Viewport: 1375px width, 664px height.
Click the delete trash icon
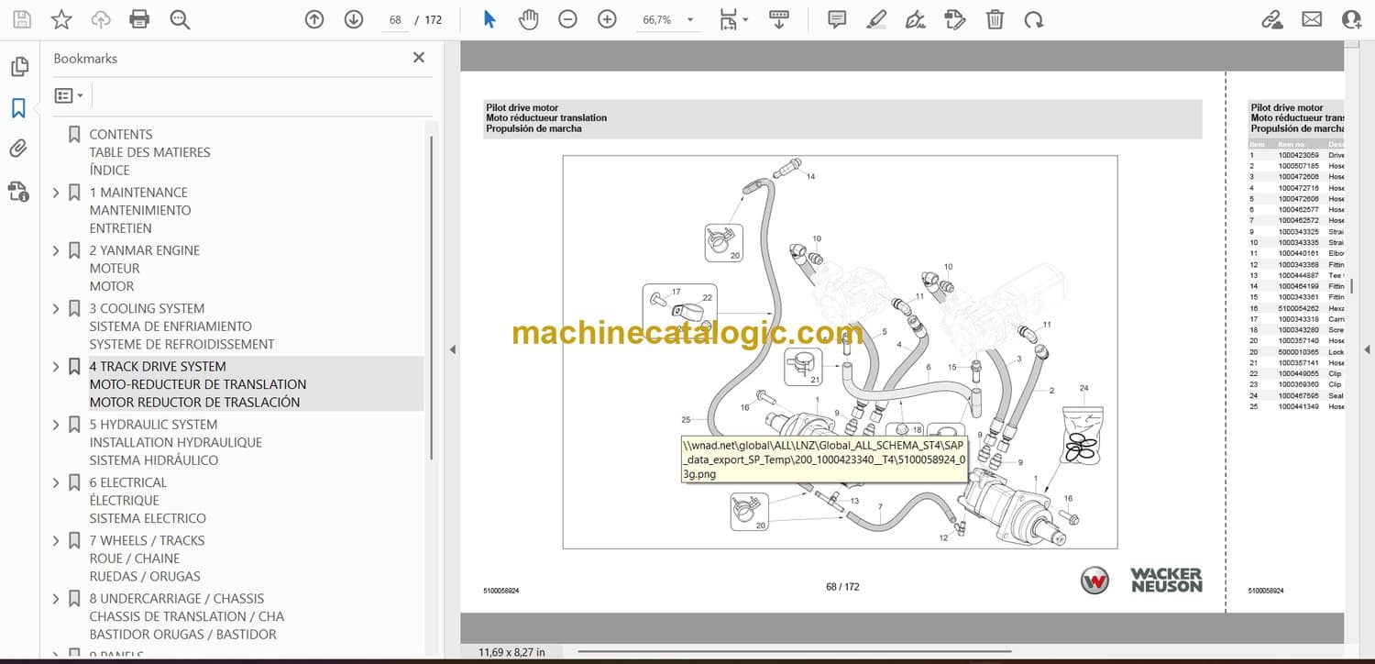(995, 19)
